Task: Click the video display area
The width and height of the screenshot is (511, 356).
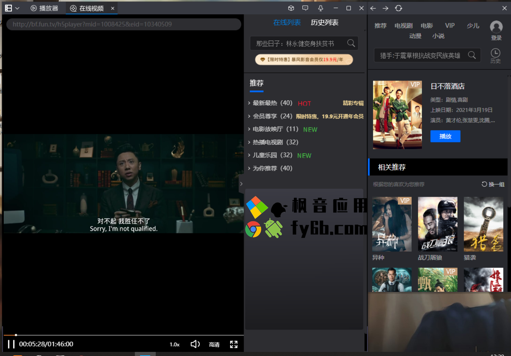Action: coord(124,183)
